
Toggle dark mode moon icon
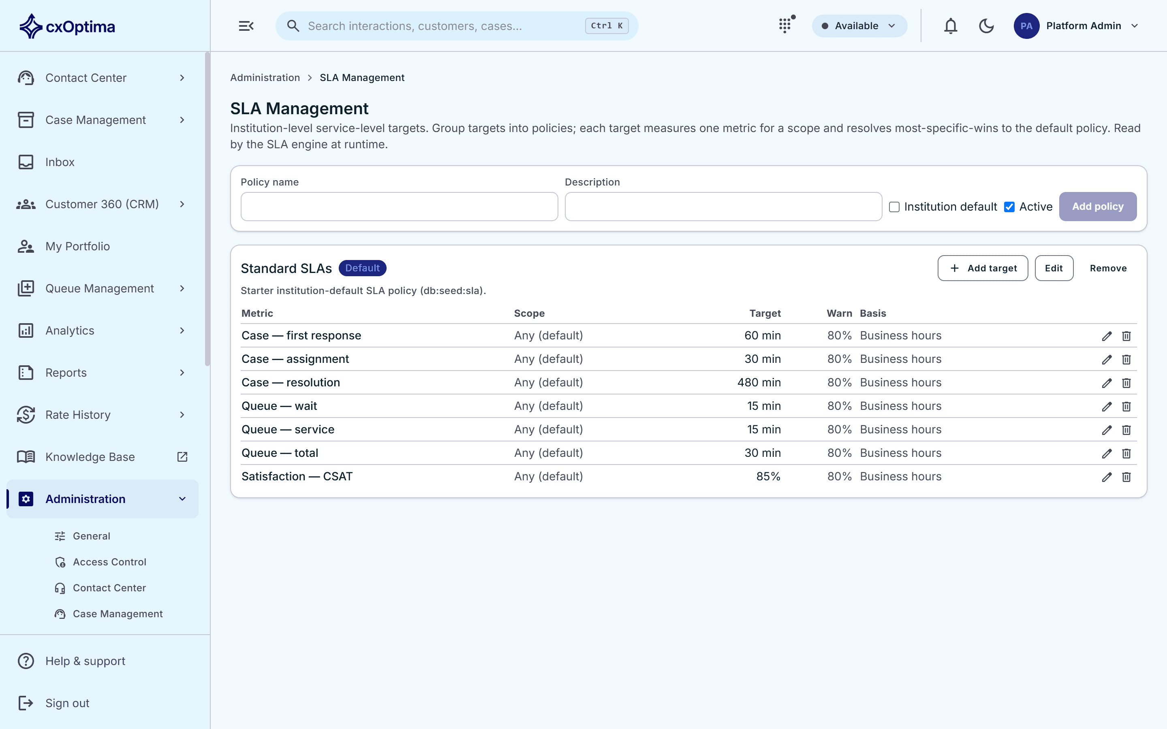986,26
